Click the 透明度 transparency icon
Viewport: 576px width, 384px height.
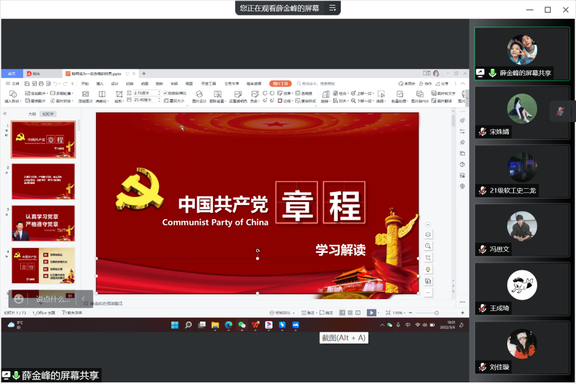click(304, 93)
